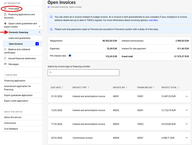Viewport: 192px width, 145px height.
Task: Click the Front page home icon
Action: [5, 9]
